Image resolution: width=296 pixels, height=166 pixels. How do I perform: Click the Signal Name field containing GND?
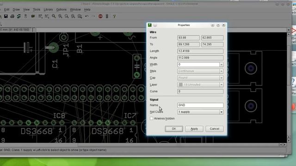[x=200, y=105]
